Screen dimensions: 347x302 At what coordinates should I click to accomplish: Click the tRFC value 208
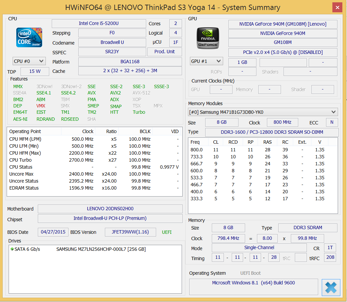(330, 257)
